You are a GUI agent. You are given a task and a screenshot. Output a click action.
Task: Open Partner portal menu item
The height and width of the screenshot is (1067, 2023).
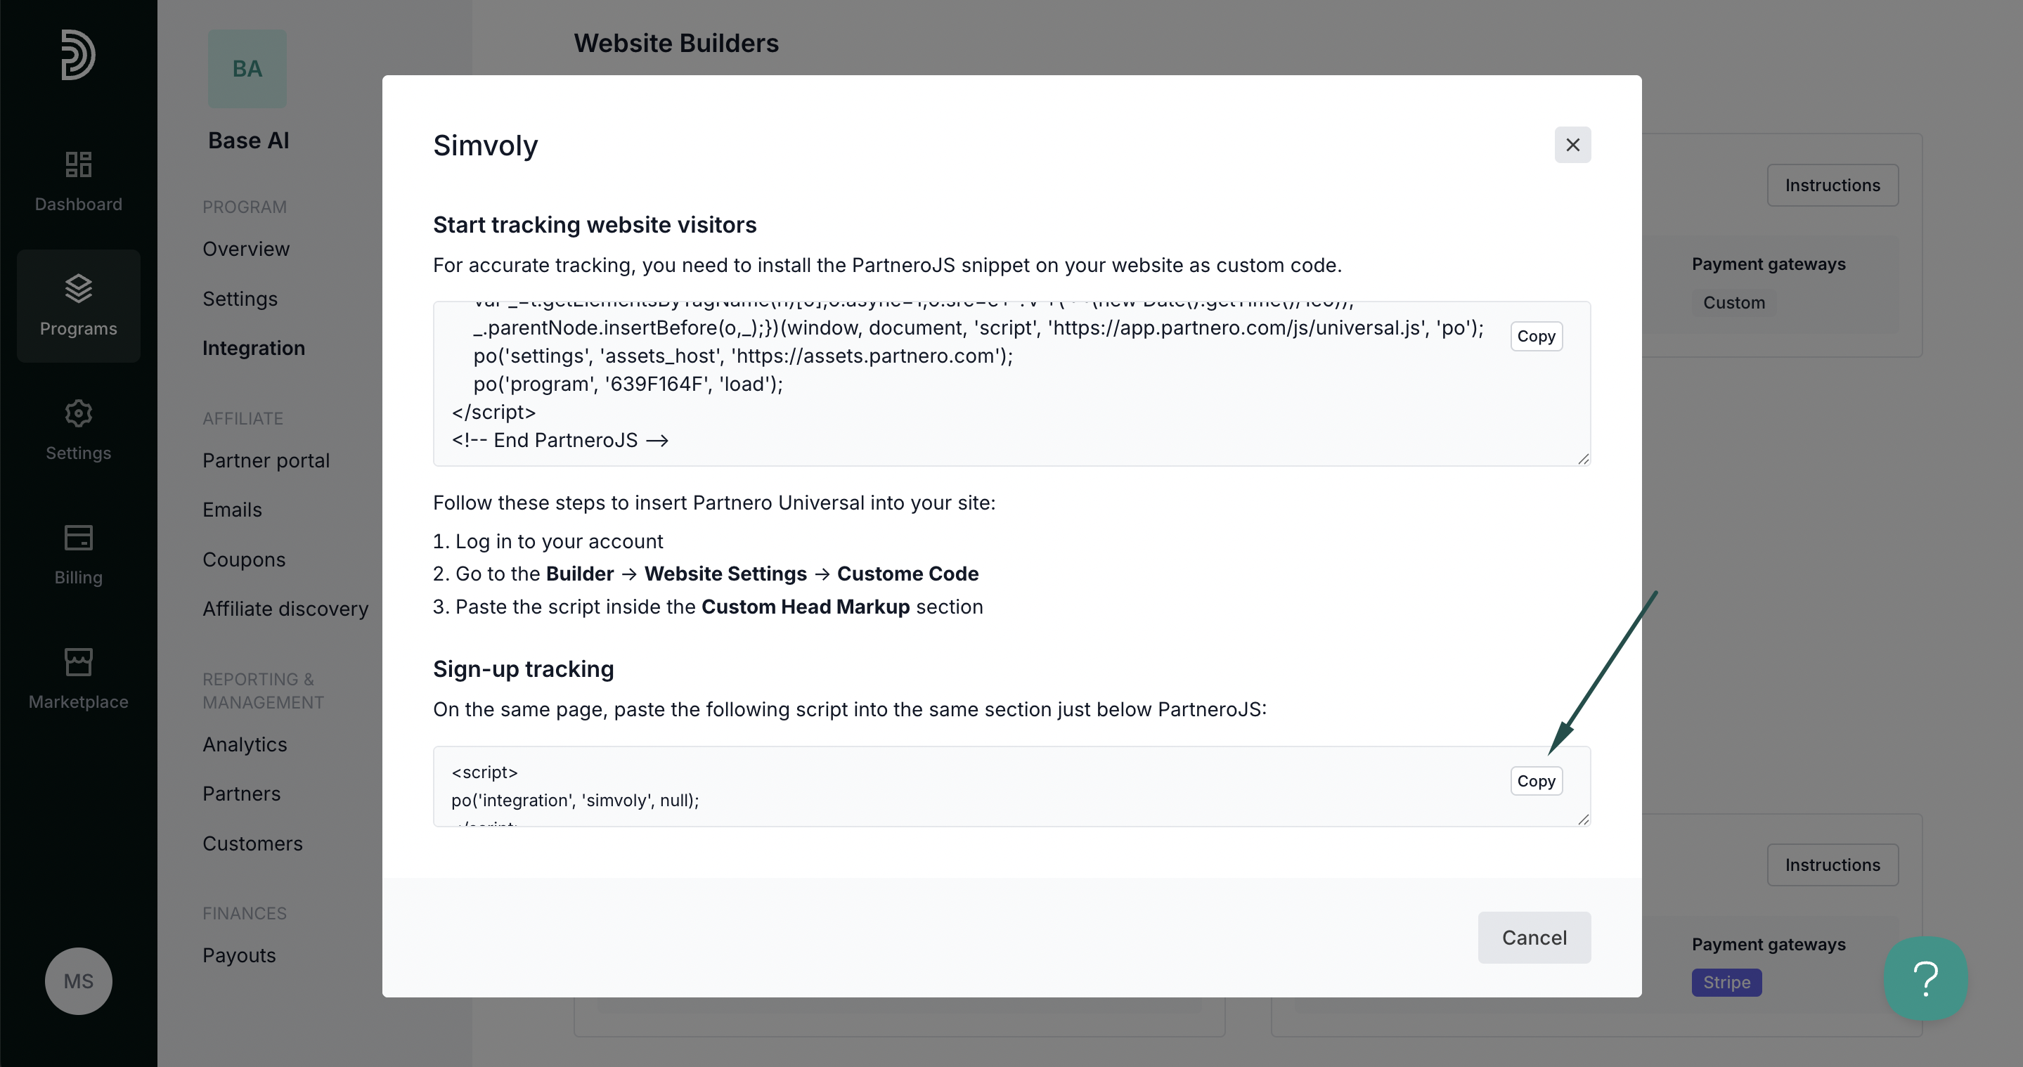[x=266, y=460]
